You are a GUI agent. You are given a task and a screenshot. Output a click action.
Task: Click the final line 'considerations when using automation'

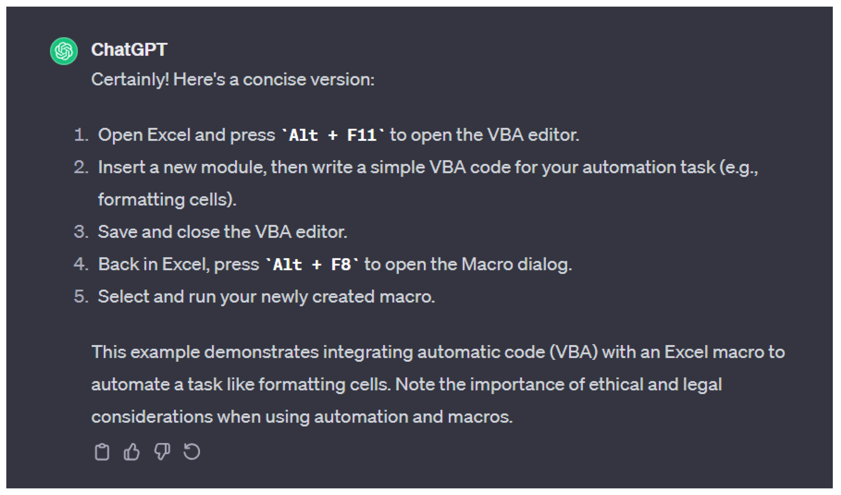coord(302,417)
